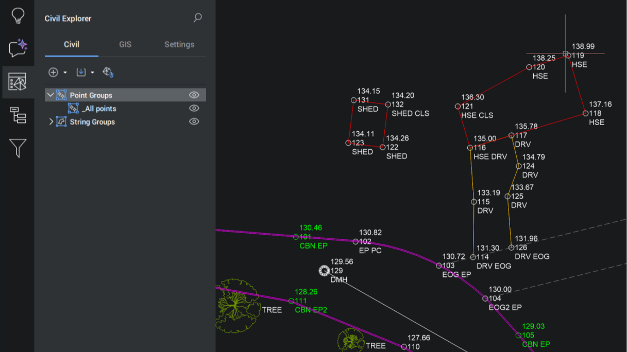Viewport: 627px width, 352px height.
Task: Switch to the Civil tab
Action: pos(72,44)
